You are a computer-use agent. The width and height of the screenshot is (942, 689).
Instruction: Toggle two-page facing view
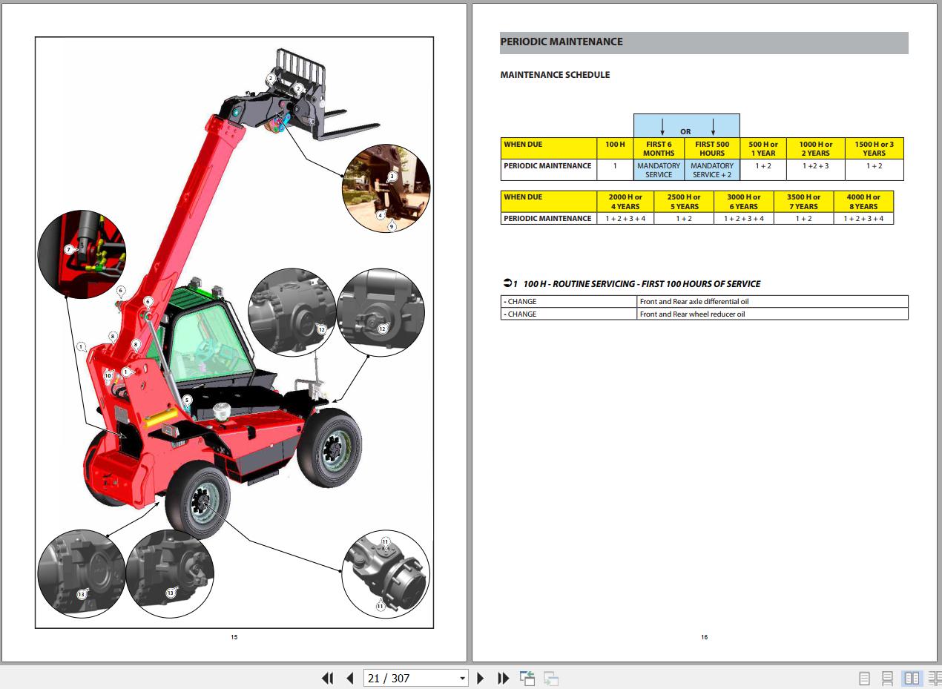click(x=912, y=678)
